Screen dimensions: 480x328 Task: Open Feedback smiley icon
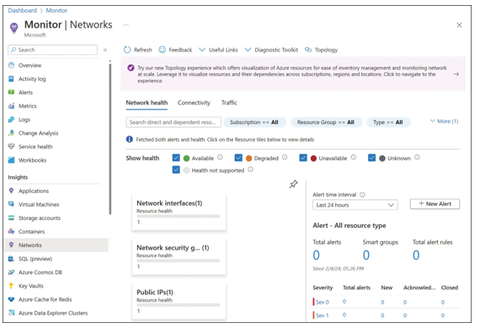coord(162,50)
